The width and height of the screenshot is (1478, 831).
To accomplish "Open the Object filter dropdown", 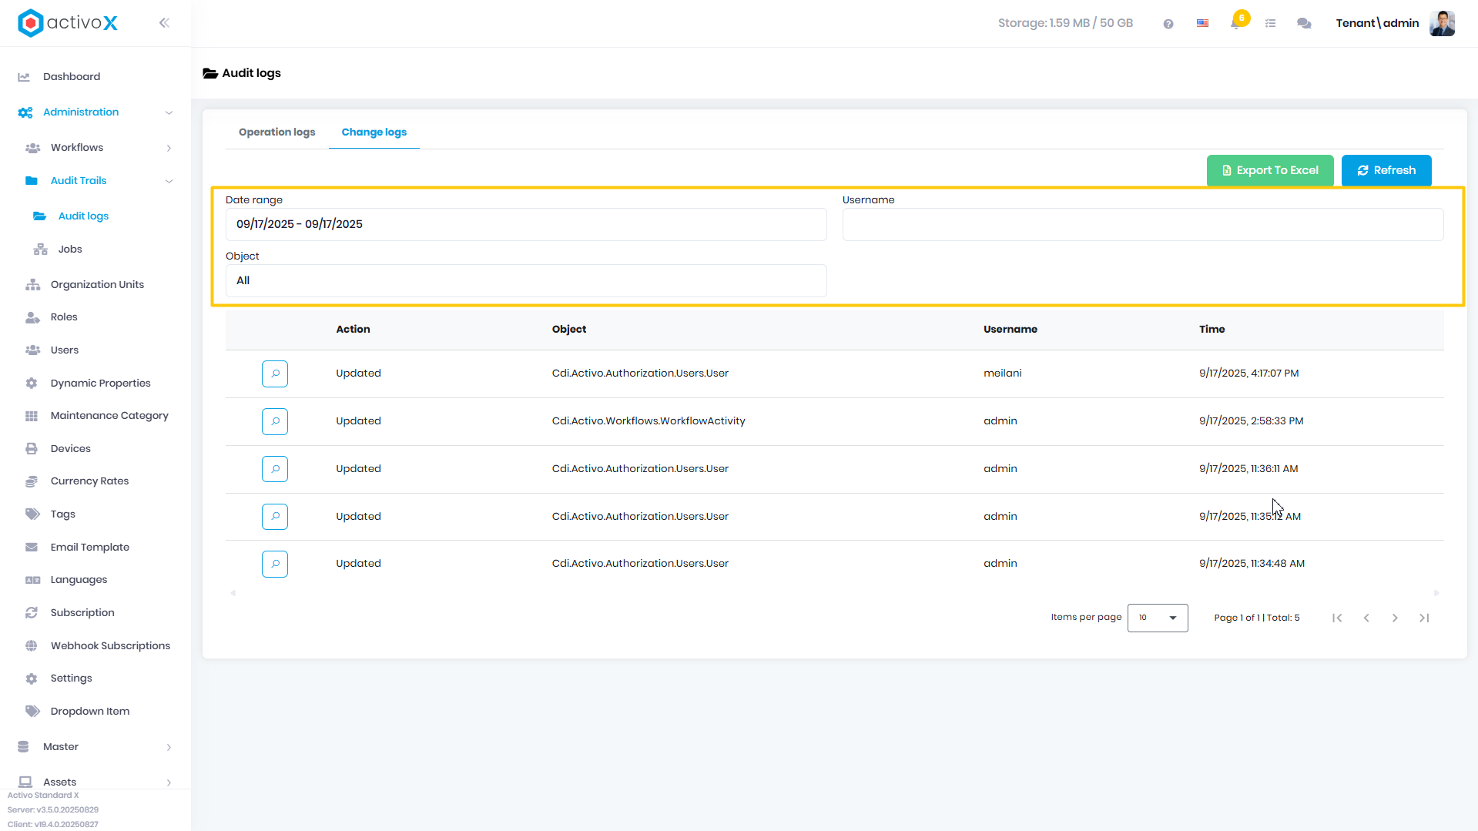I will tap(526, 280).
